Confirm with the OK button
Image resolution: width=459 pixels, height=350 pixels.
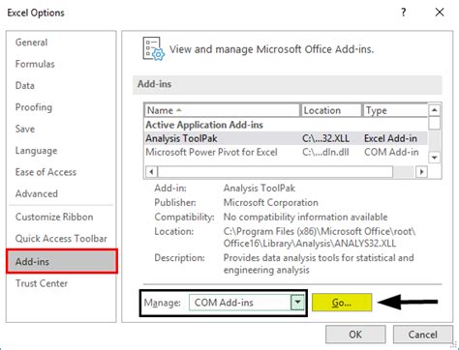click(x=355, y=335)
